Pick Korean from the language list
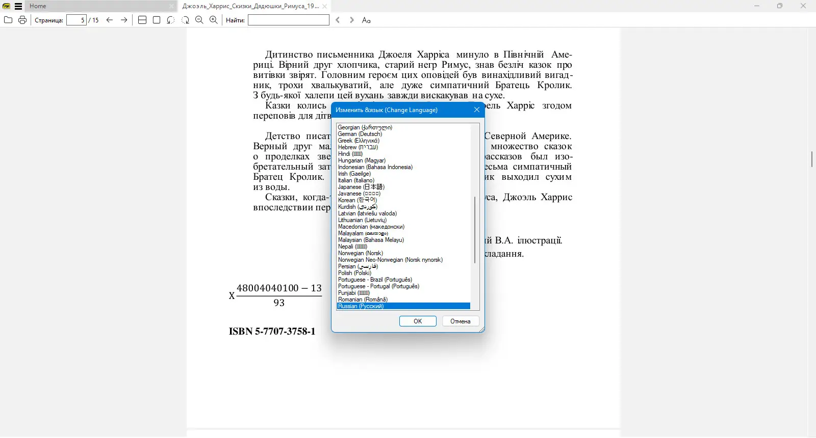 point(403,200)
